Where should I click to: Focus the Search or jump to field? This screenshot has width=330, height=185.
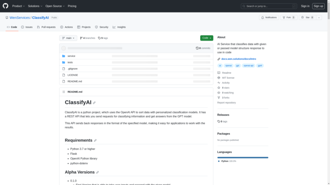click(269, 6)
